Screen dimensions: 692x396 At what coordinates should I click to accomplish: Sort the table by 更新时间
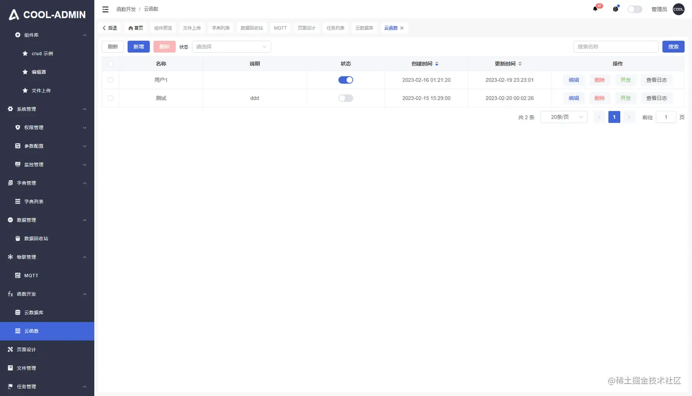pos(520,64)
